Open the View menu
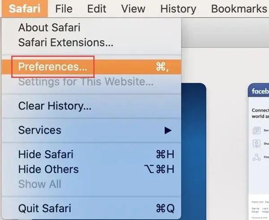The height and width of the screenshot is (220, 269). [133, 9]
